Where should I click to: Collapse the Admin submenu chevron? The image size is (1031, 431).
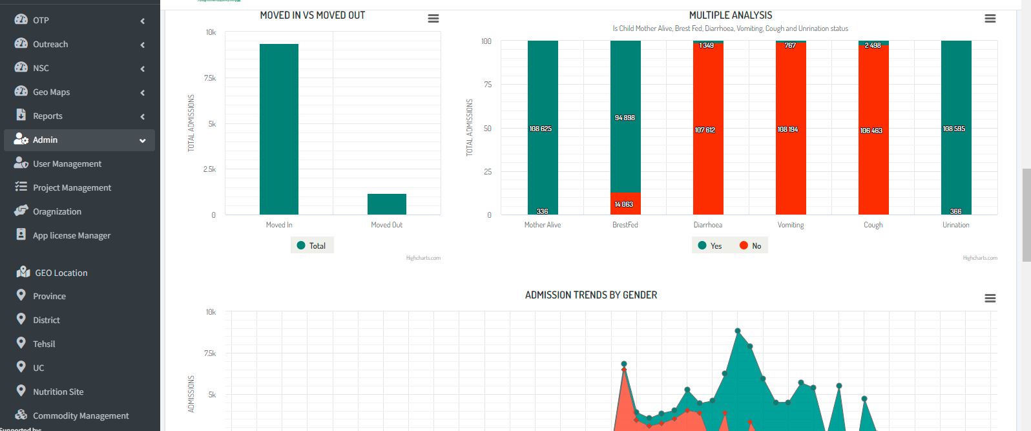[142, 140]
